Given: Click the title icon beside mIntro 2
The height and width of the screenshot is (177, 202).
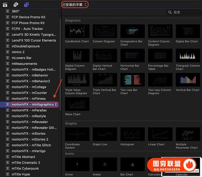Looking at the screenshot, I should point(7,52).
